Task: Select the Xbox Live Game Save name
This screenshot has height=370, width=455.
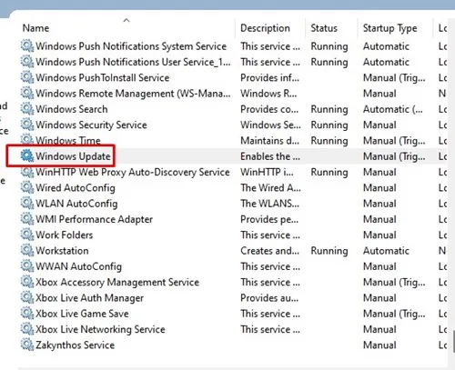Action: [x=82, y=314]
